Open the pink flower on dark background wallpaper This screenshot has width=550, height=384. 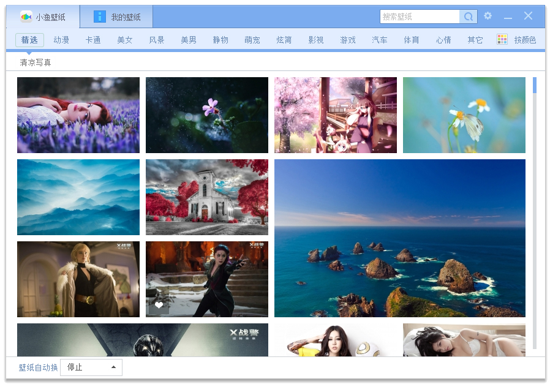[207, 115]
